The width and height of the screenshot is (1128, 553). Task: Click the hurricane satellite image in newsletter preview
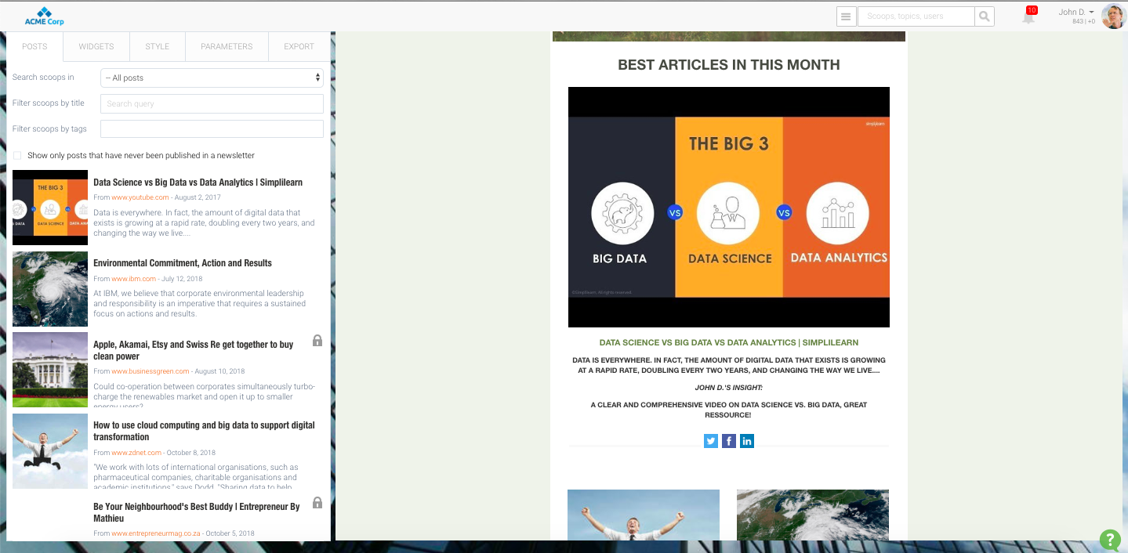[813, 515]
